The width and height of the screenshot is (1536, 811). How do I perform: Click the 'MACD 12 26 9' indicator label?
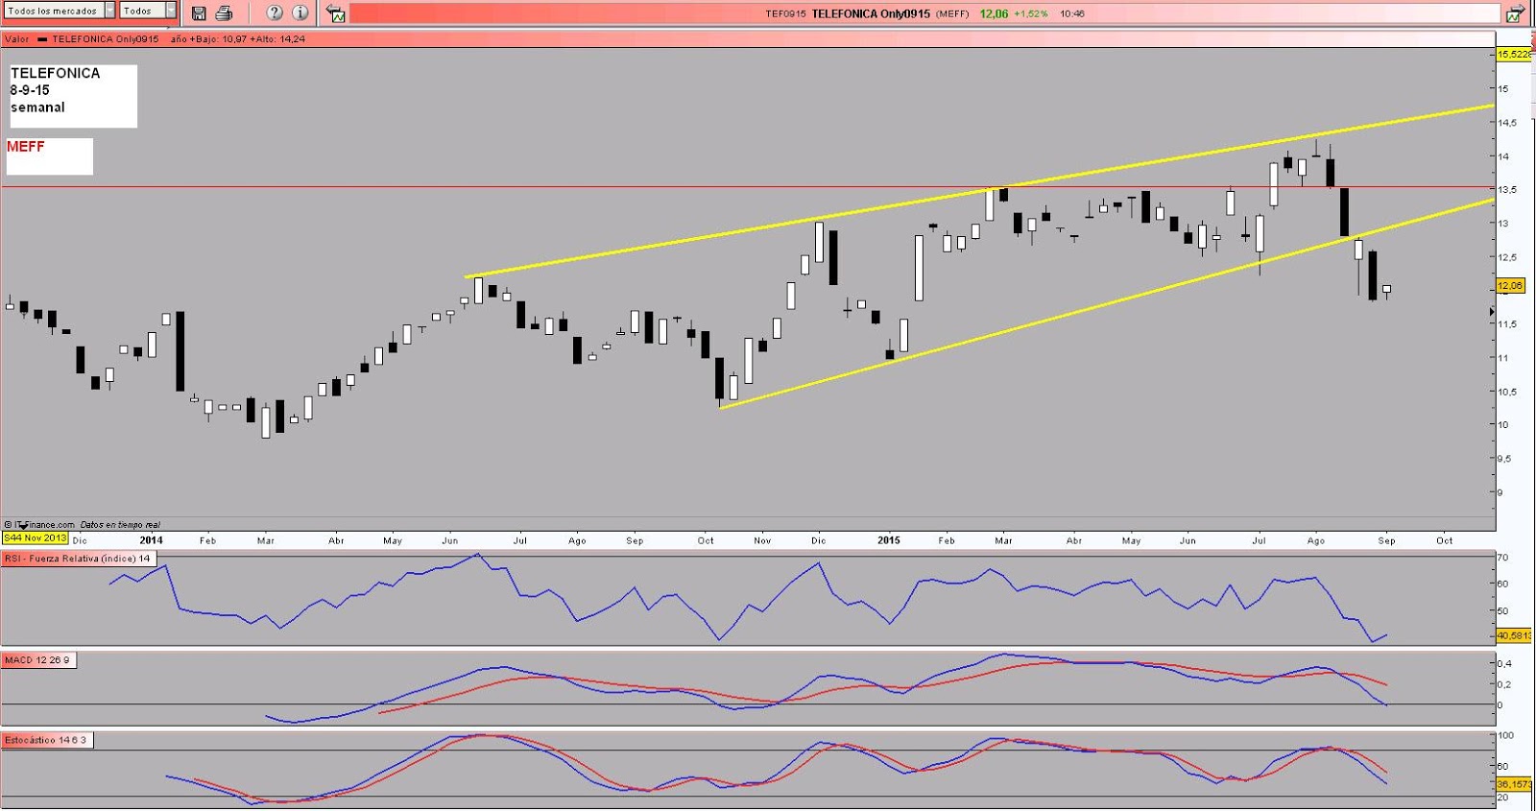point(38,660)
